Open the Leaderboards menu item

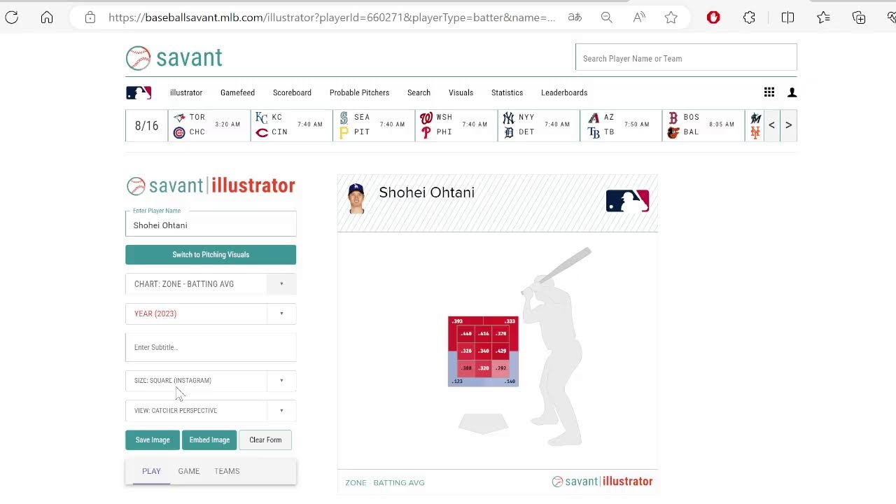pos(564,92)
